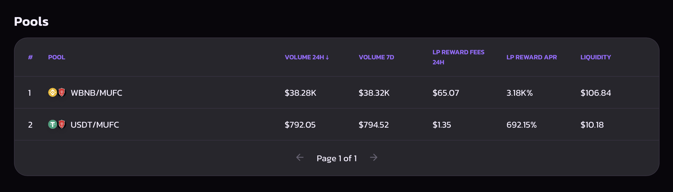Click the Pool column header

click(57, 57)
